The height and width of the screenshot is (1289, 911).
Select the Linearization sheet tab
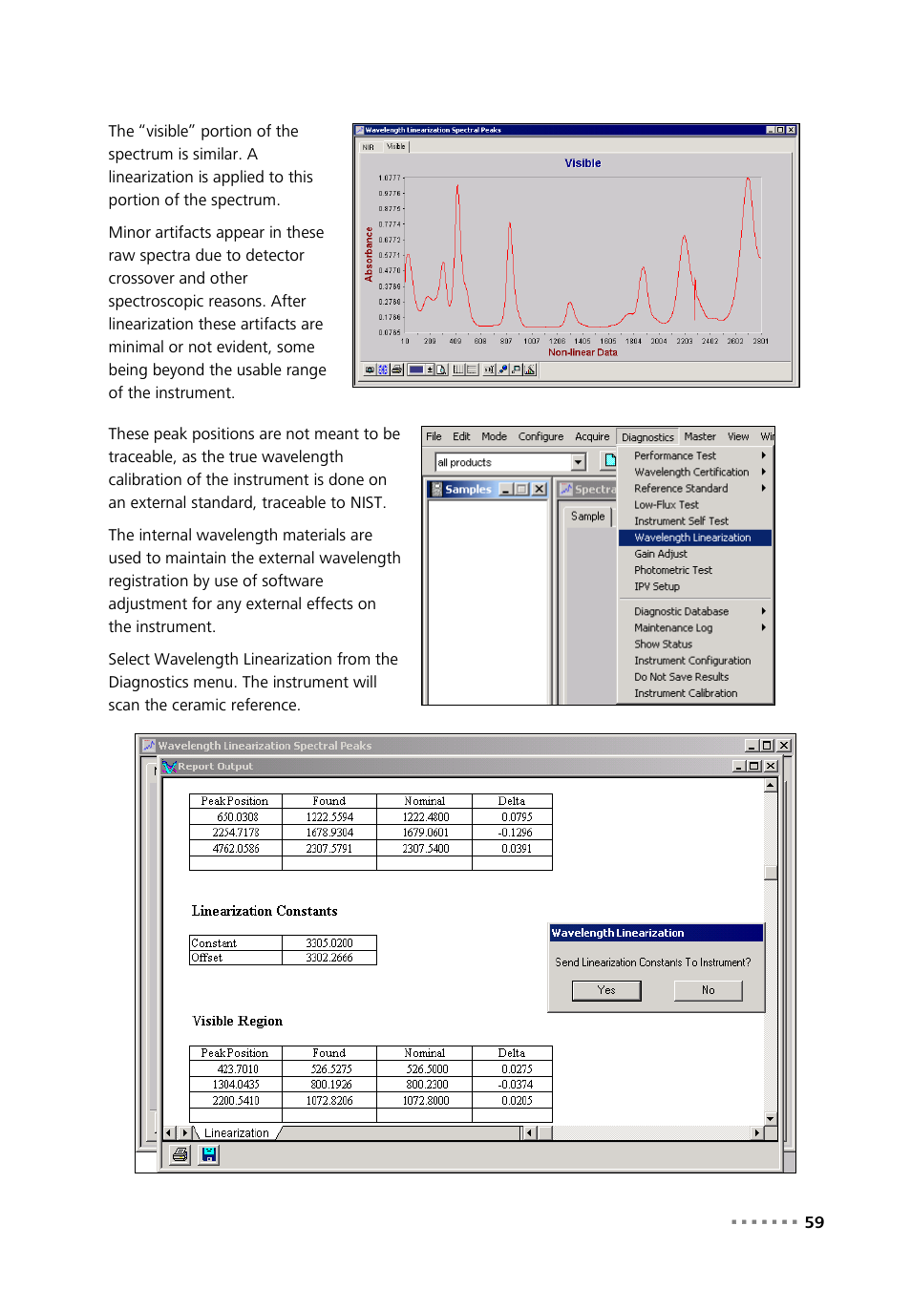click(x=236, y=1133)
